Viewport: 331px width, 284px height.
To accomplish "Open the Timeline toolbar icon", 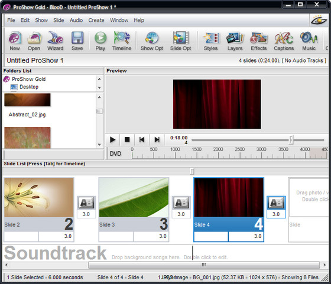I will pyautogui.click(x=122, y=41).
